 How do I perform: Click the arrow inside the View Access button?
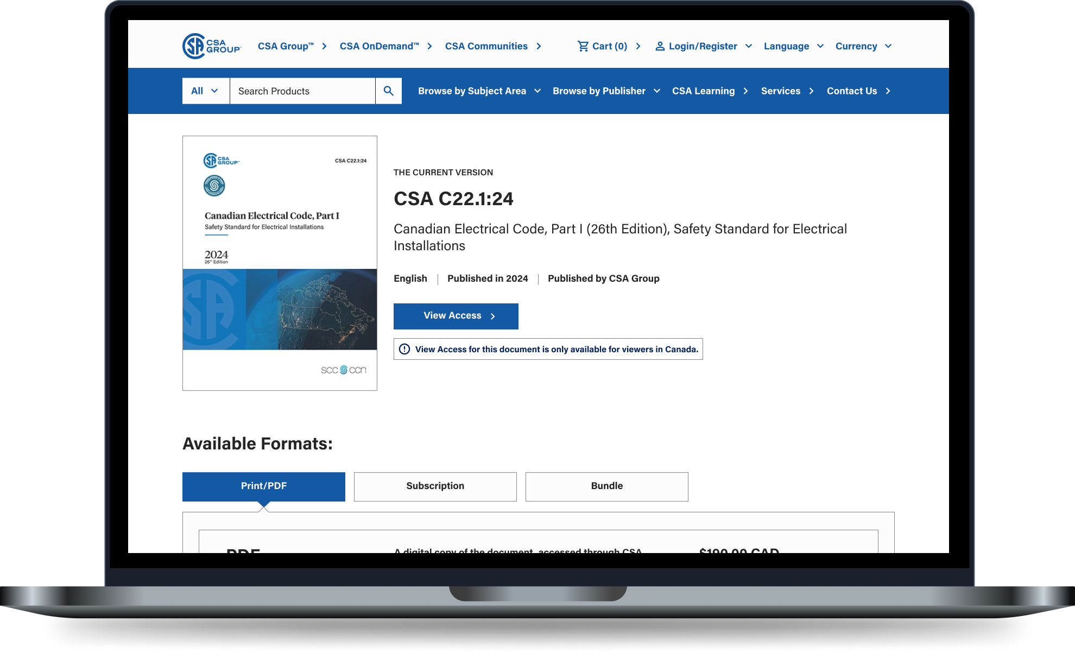493,316
